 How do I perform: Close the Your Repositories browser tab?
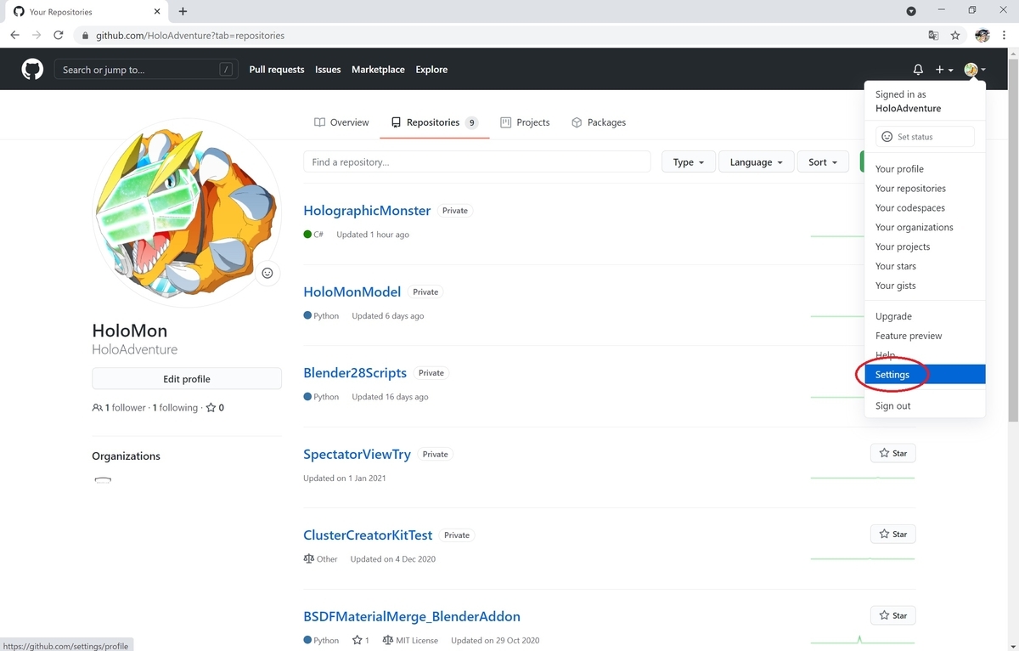[157, 12]
